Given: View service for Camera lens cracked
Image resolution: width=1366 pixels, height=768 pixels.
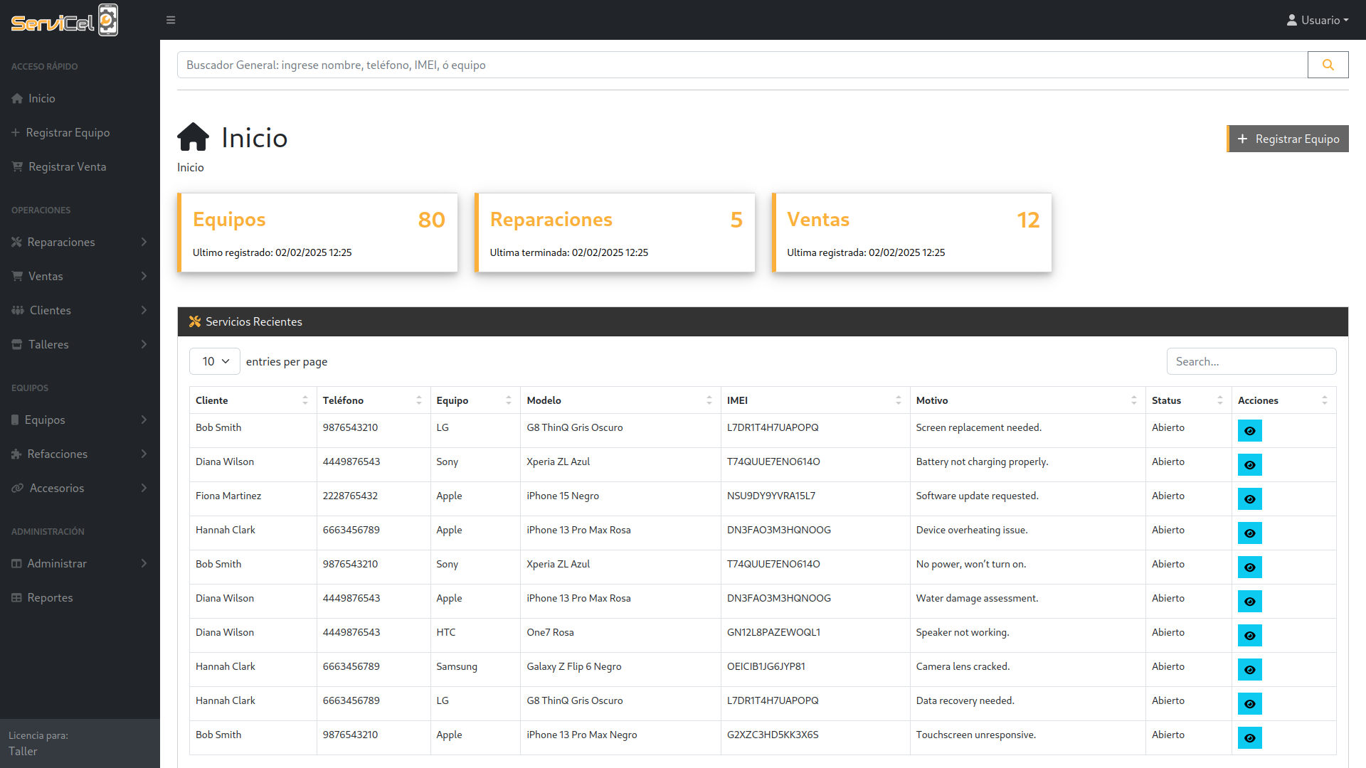Looking at the screenshot, I should coord(1249,670).
